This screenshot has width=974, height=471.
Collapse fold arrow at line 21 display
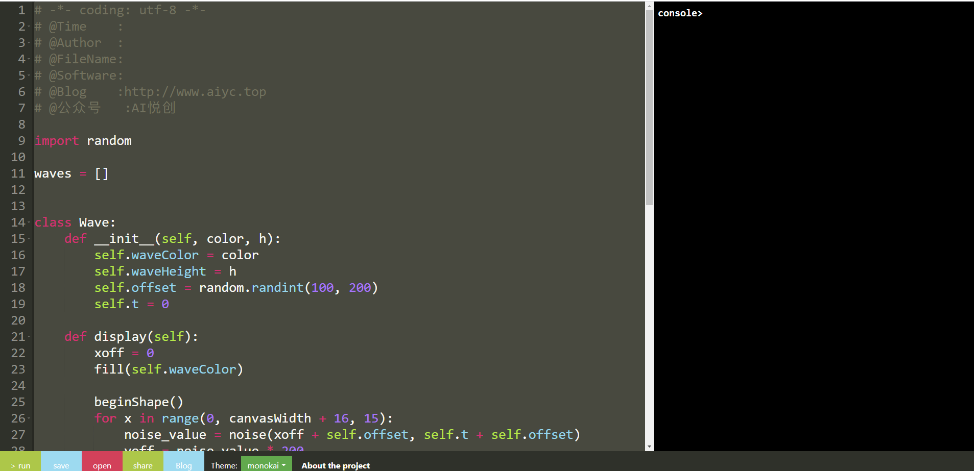click(x=29, y=337)
